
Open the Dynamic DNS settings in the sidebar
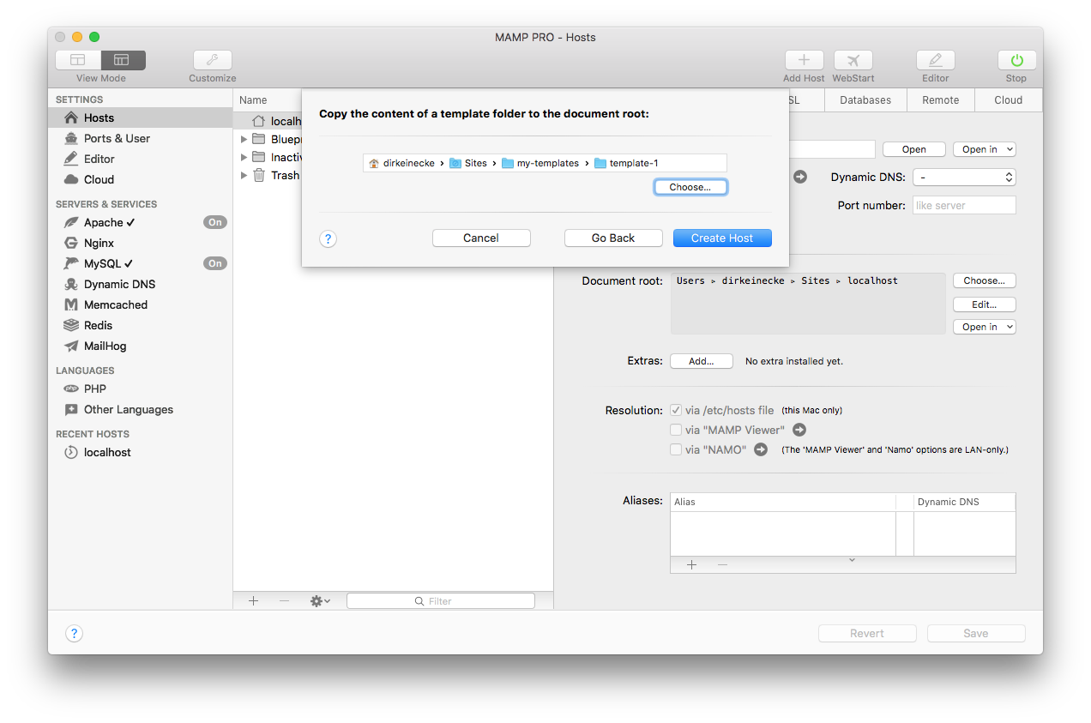point(119,284)
